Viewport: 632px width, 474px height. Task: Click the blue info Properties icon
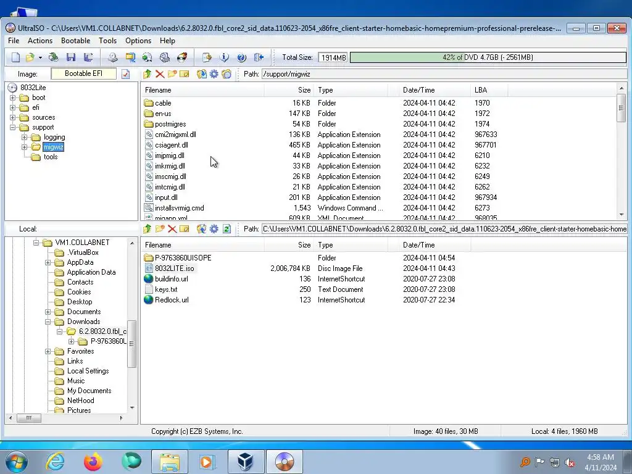[224, 57]
